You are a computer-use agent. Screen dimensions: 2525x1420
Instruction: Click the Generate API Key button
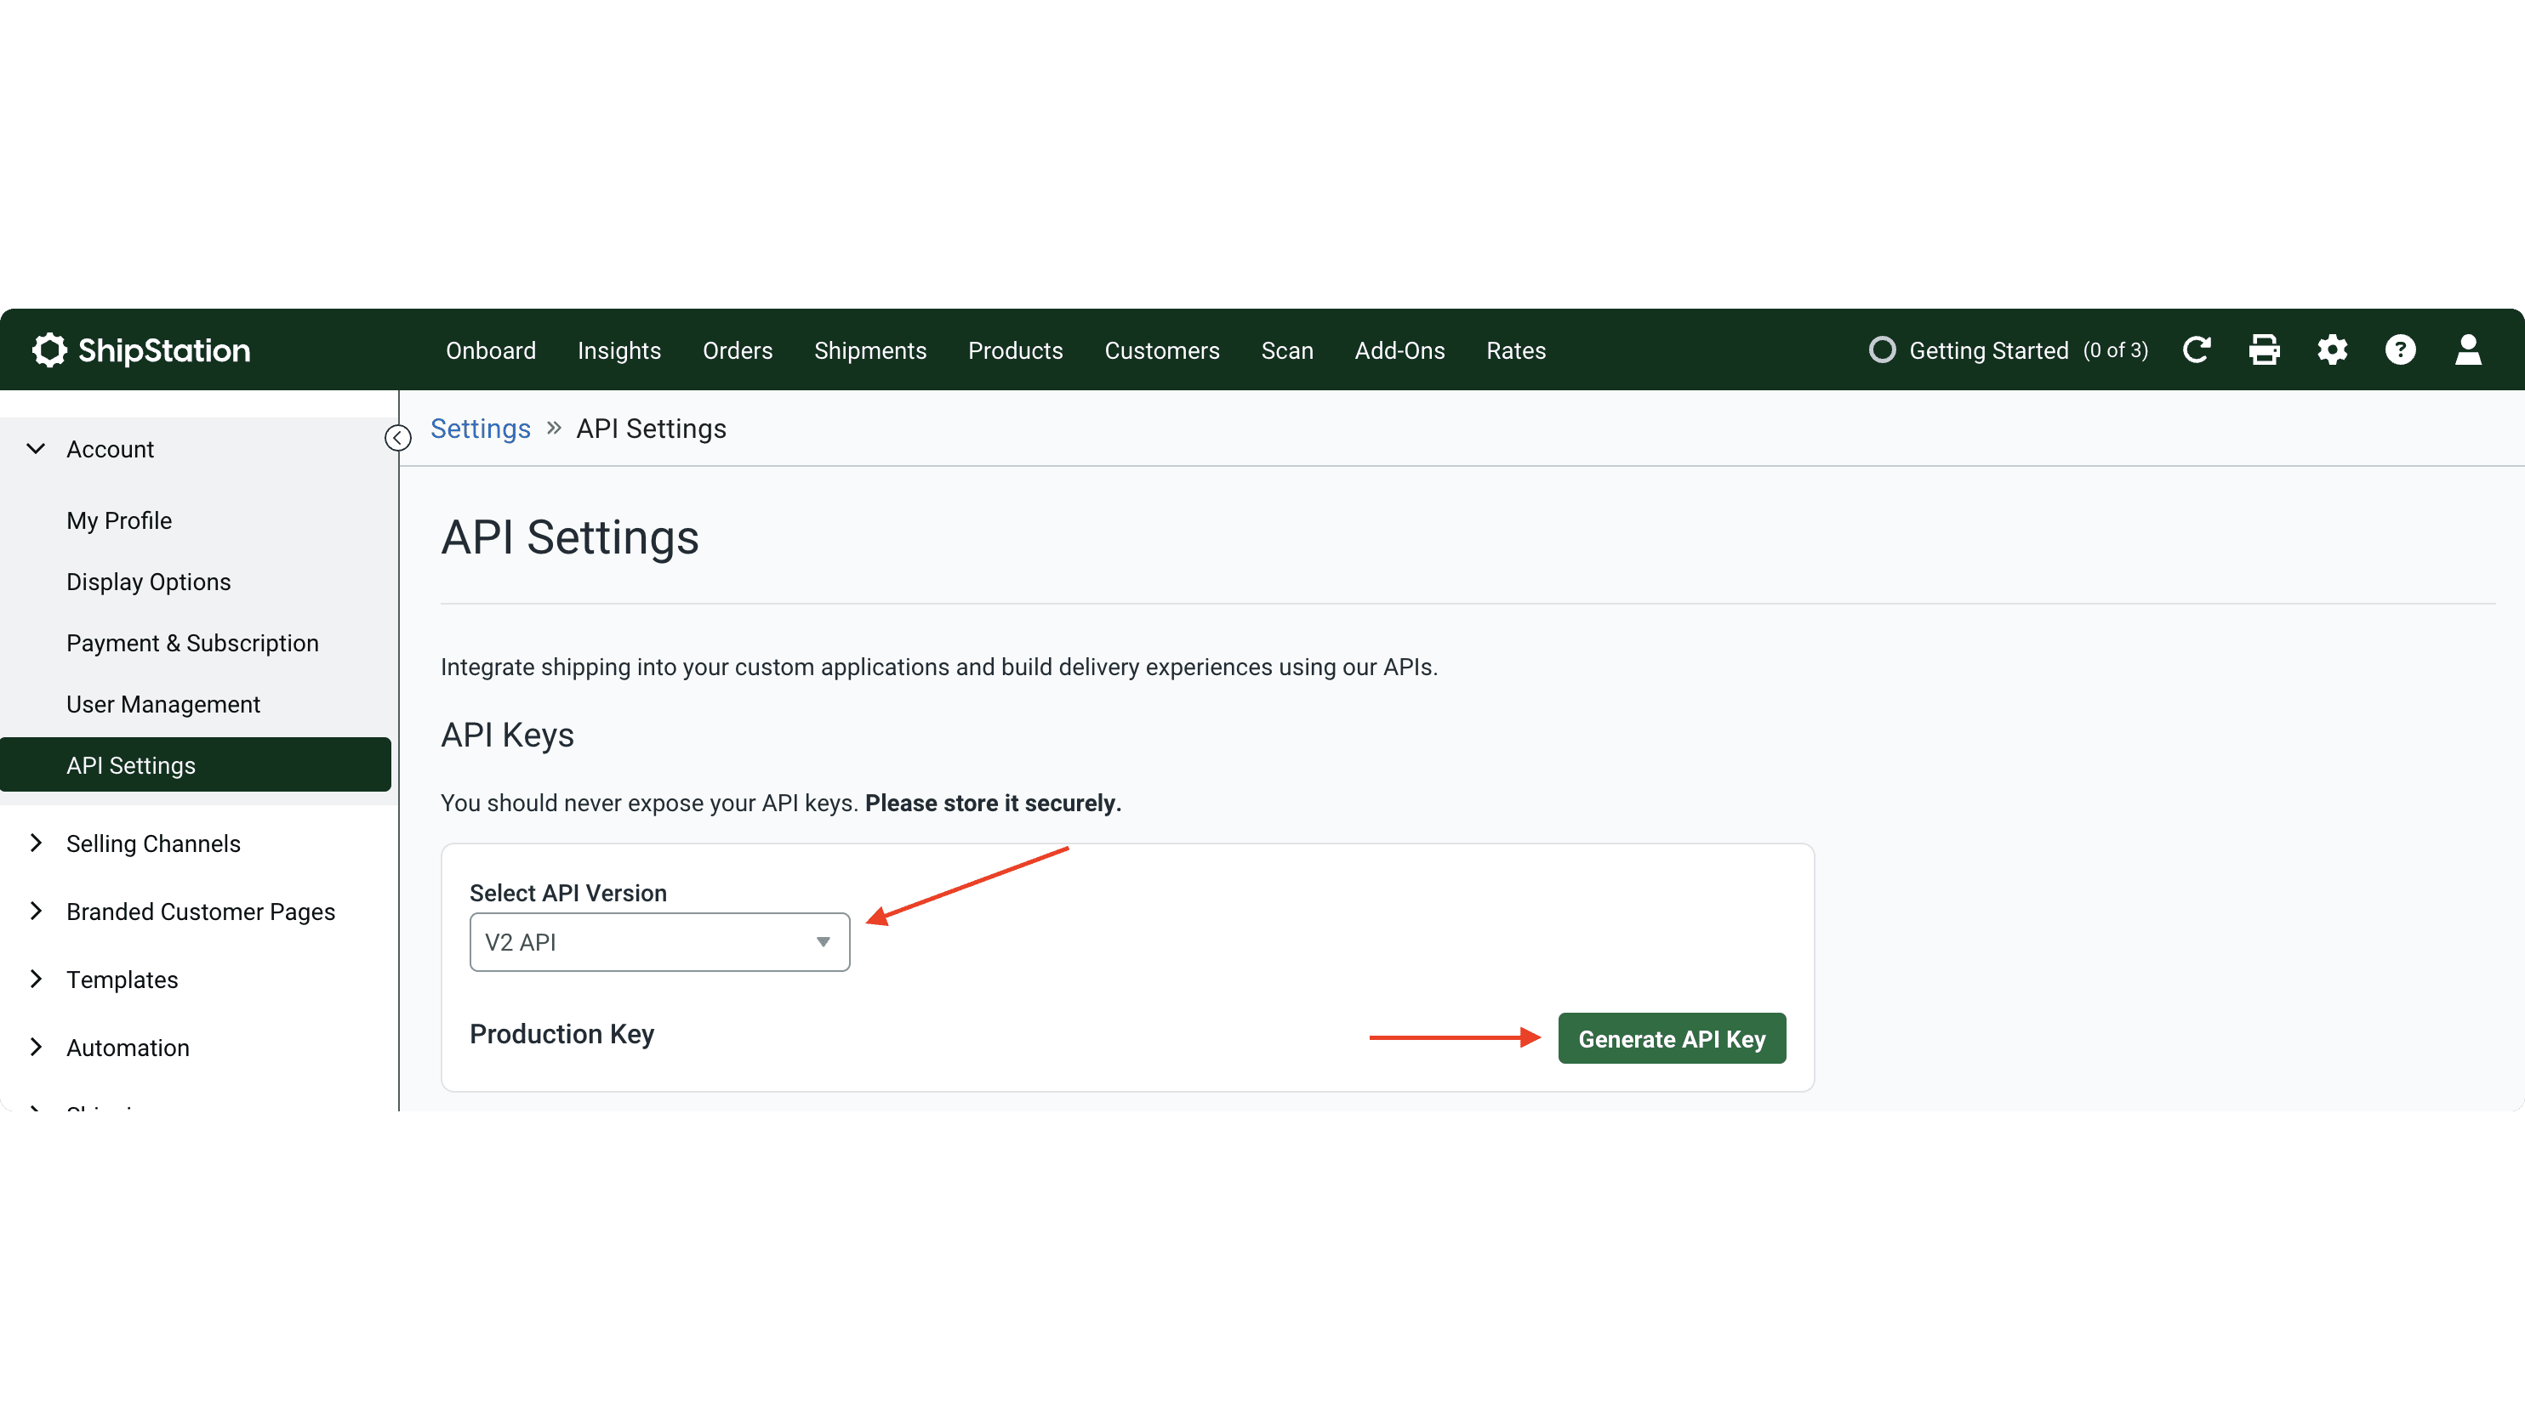pos(1673,1038)
